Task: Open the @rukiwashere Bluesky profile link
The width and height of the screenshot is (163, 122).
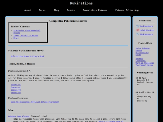Action: pyautogui.click(x=146, y=26)
